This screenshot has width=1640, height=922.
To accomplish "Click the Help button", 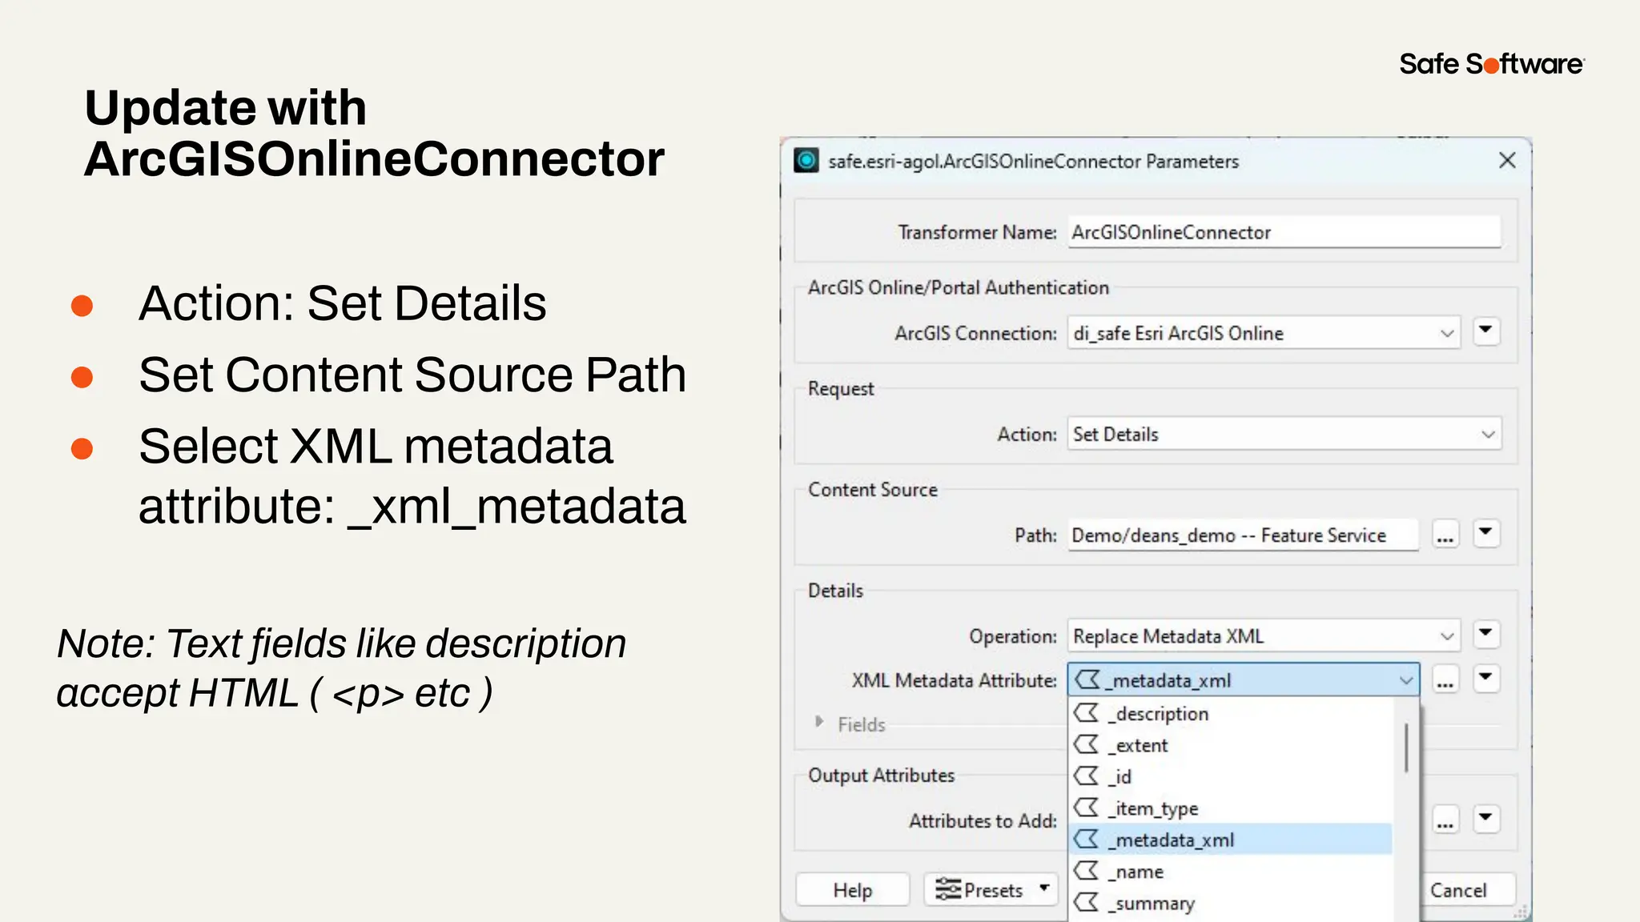I will click(853, 890).
